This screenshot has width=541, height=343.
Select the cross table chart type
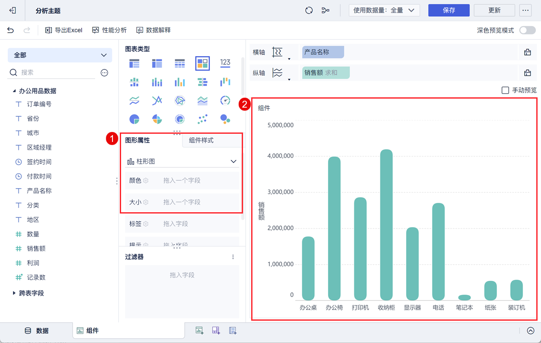(157, 63)
